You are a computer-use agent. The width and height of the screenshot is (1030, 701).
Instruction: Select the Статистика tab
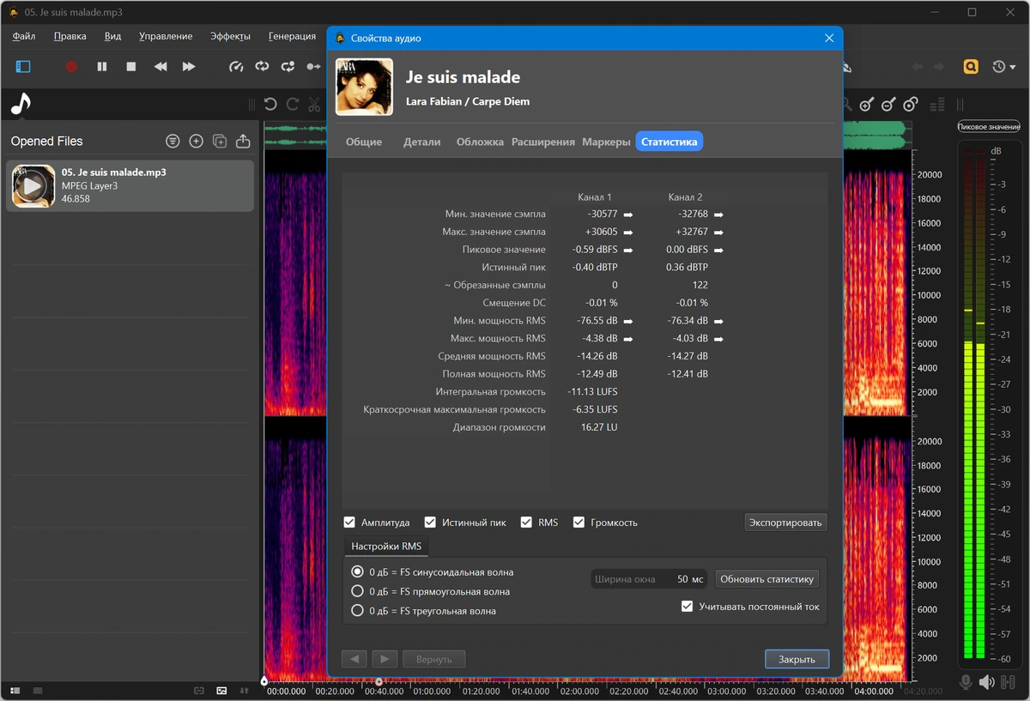pos(669,142)
